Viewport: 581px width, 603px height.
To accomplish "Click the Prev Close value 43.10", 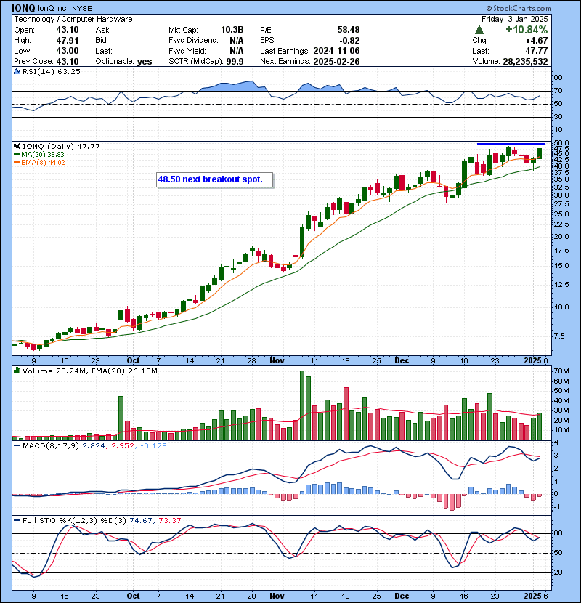I will (x=68, y=62).
